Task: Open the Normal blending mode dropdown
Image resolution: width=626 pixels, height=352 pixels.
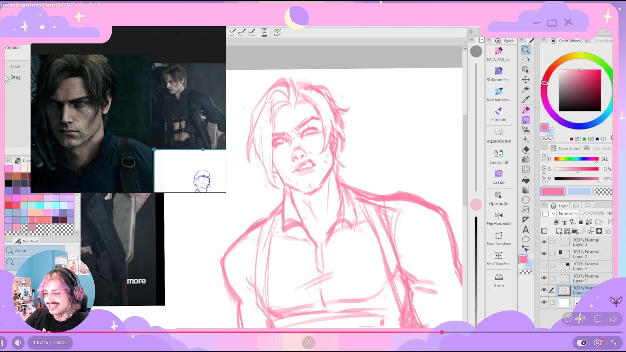Action: (568, 214)
